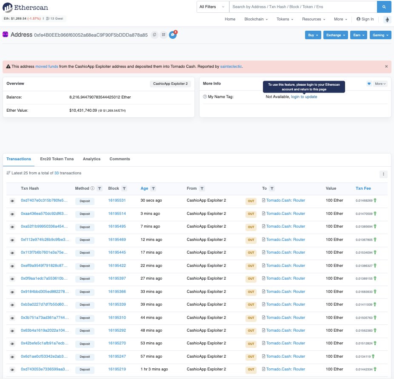Expand the Tokens nav menu
394x379 pixels.
[x=285, y=19]
